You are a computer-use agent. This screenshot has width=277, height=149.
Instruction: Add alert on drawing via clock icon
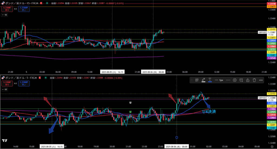point(241,80)
